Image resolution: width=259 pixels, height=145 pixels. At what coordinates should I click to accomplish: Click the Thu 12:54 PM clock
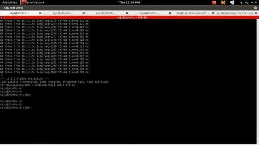tap(129, 2)
